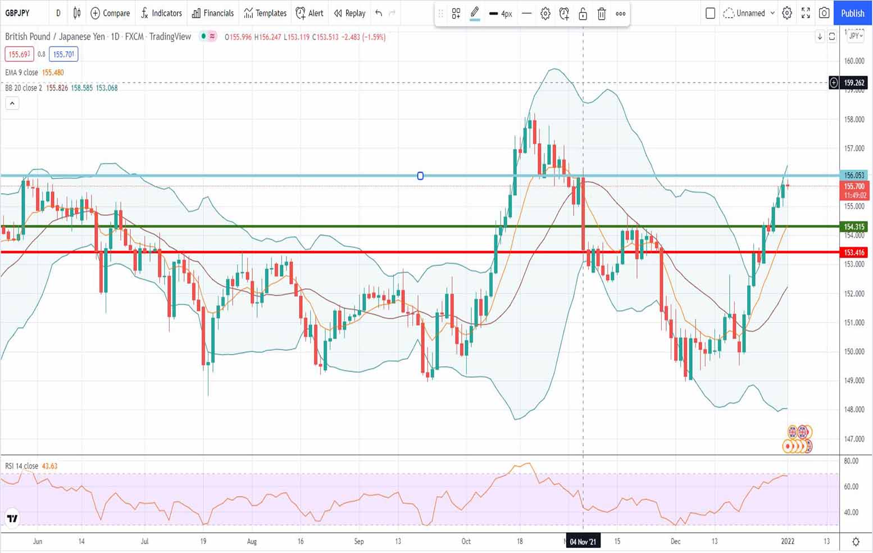
Task: Take a chart snapshot with camera icon
Action: [824, 13]
